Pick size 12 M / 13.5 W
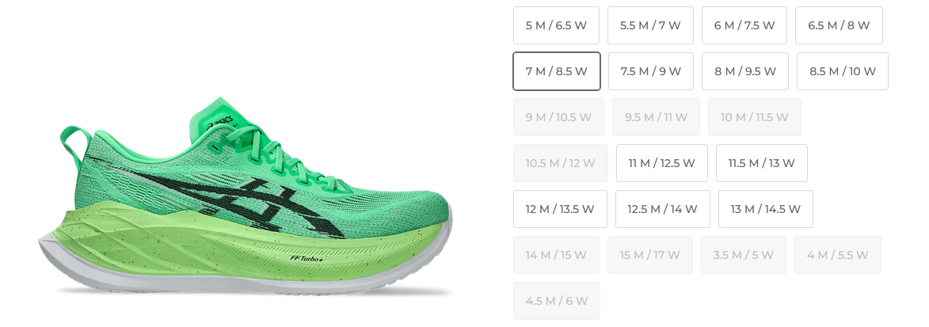929x327 pixels. pyautogui.click(x=560, y=209)
